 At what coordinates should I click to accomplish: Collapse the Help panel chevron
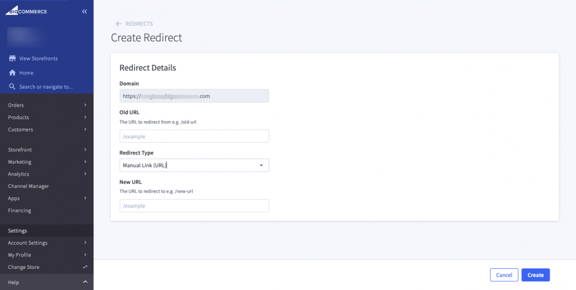click(x=85, y=282)
